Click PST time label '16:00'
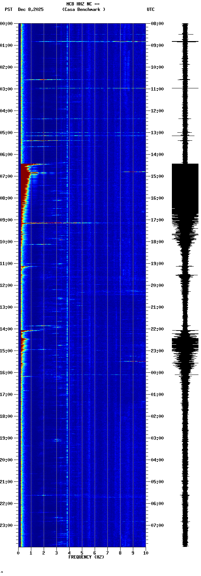The width and height of the screenshot is (201, 576). click(x=6, y=373)
